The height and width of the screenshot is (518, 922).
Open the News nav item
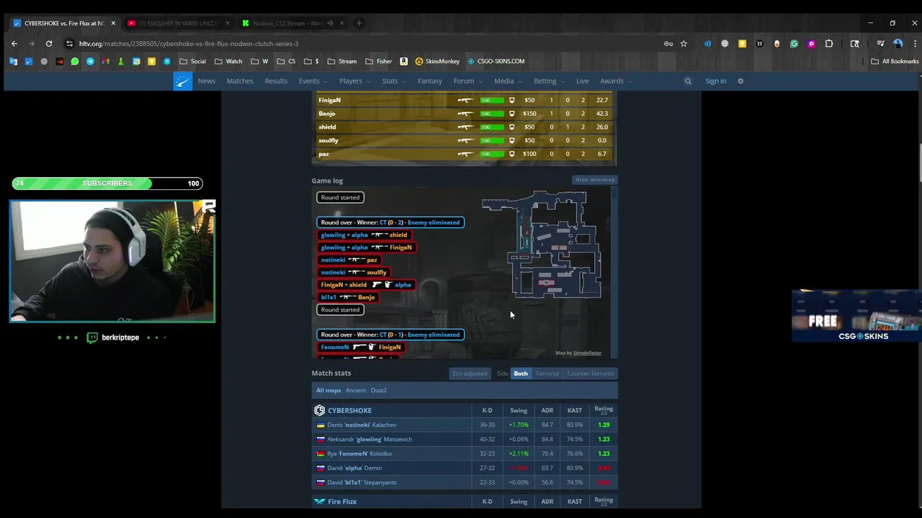point(207,81)
